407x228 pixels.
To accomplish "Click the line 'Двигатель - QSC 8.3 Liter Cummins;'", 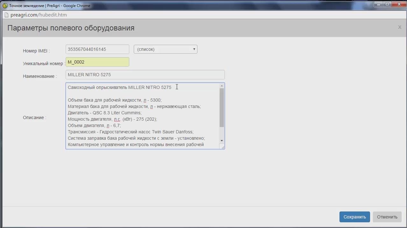I will (104, 113).
